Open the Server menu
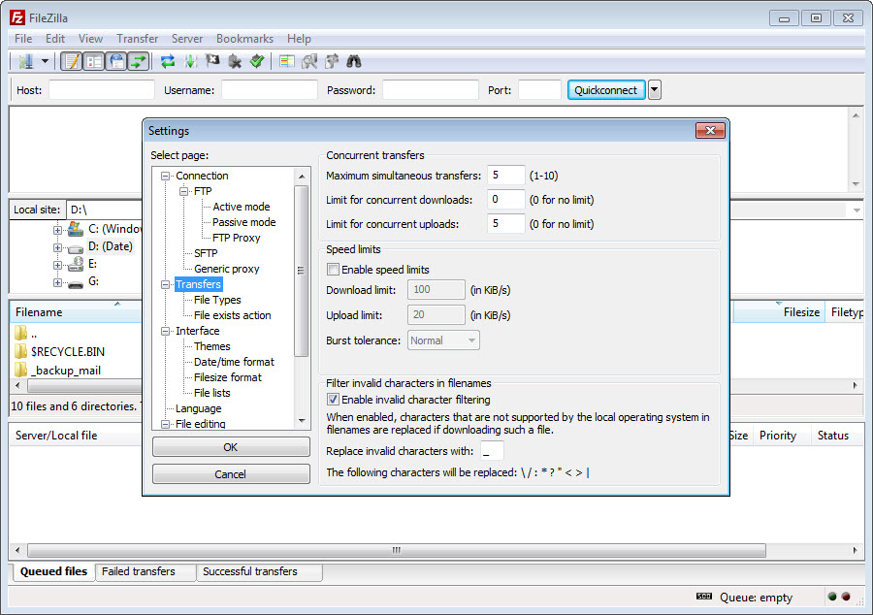 tap(187, 39)
